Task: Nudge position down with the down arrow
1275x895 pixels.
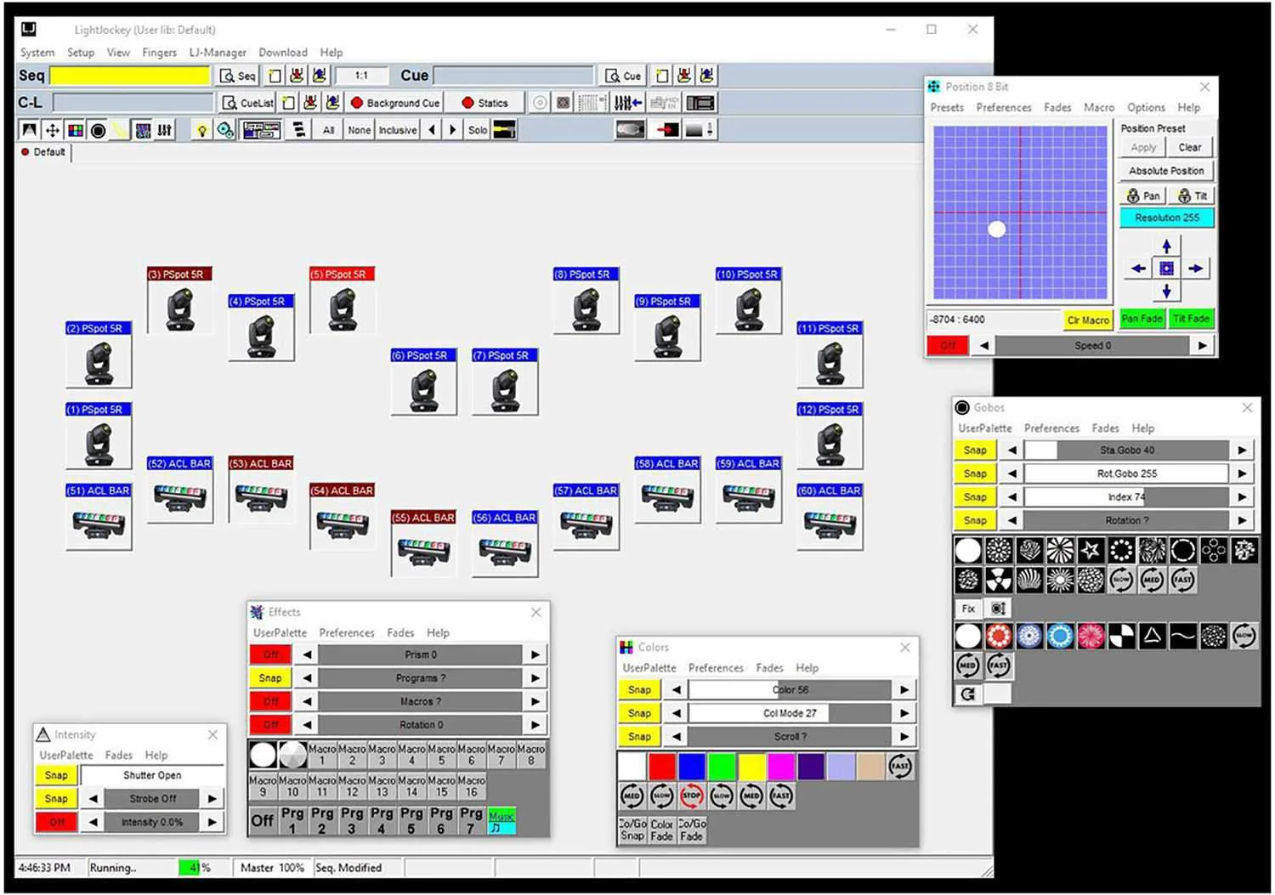Action: click(x=1166, y=291)
